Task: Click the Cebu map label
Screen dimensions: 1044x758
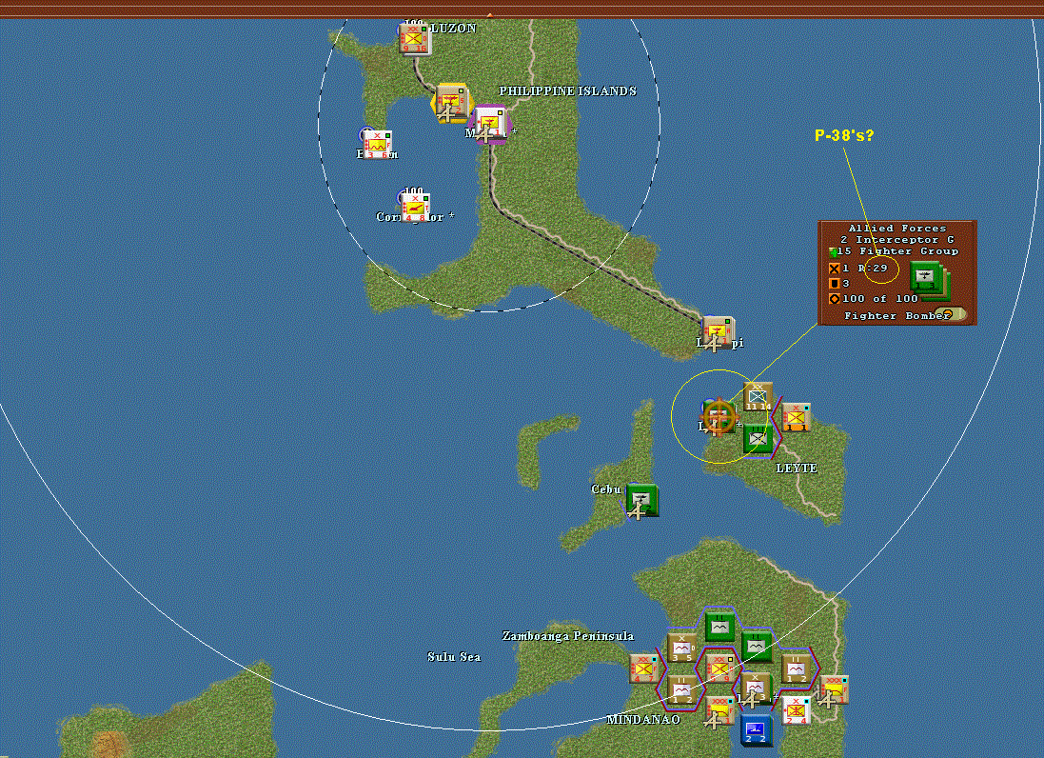Action: pyautogui.click(x=606, y=489)
